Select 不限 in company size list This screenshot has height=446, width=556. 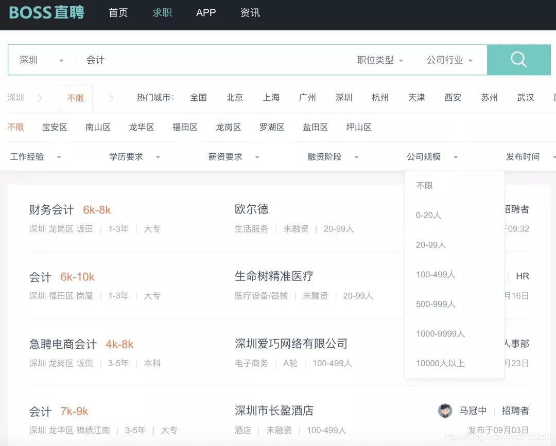tap(424, 186)
